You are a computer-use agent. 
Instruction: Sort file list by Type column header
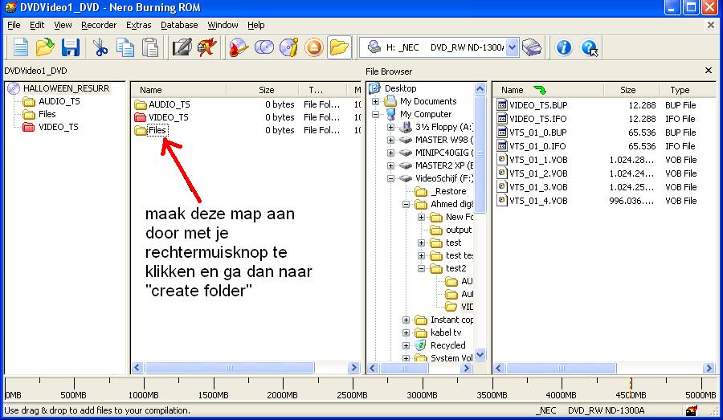click(x=680, y=90)
